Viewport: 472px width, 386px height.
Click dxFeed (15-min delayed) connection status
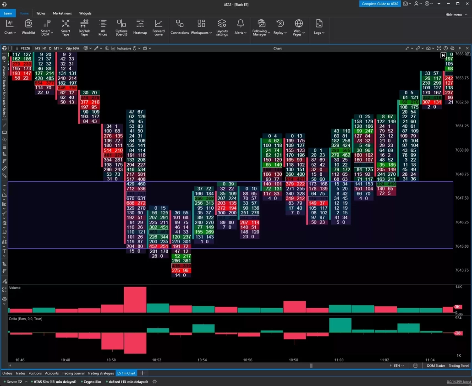tap(127, 381)
